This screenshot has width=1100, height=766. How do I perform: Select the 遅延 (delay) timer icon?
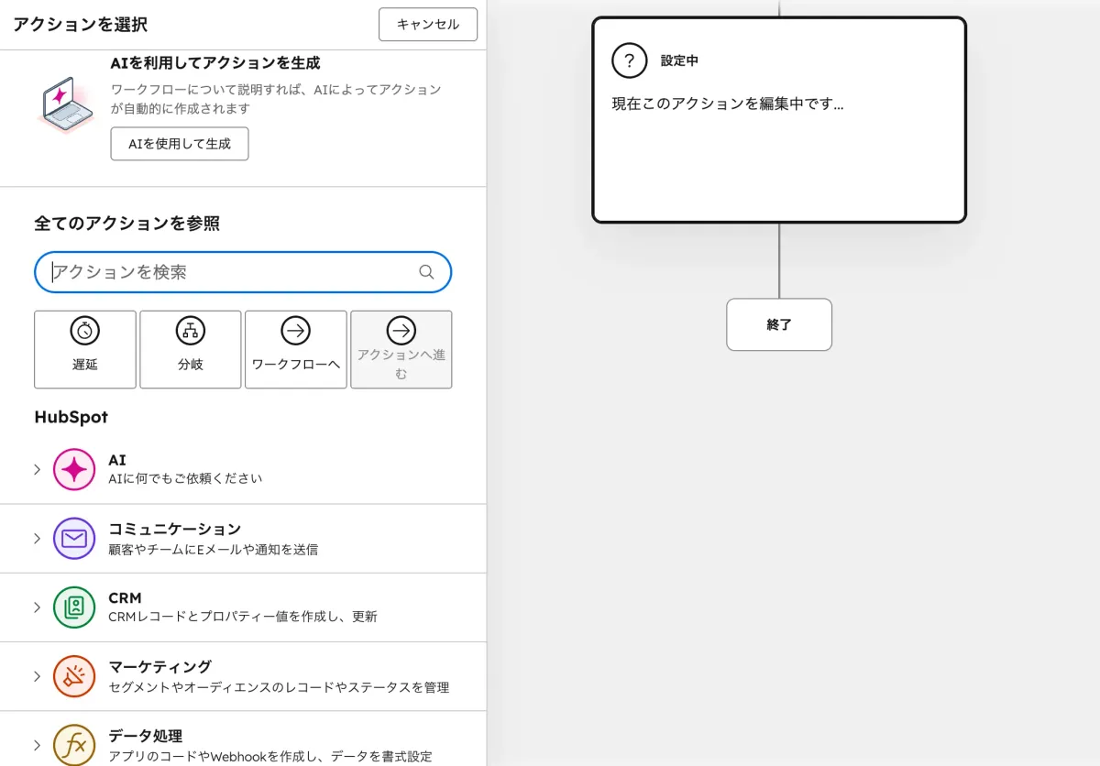tap(84, 331)
